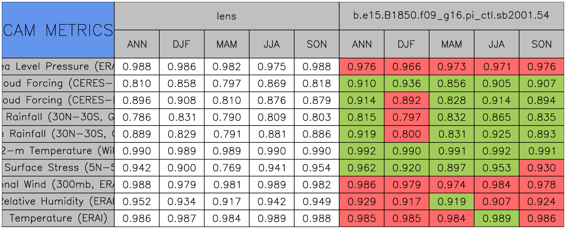Select the lens column group header
Viewport: 566px width, 229px height.
point(226,16)
